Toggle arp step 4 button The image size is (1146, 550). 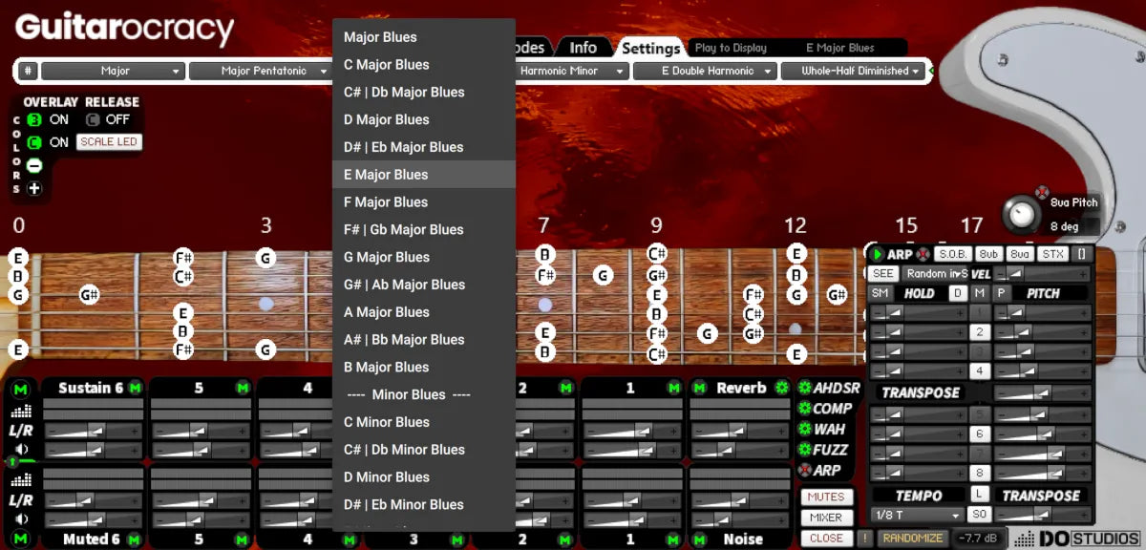point(979,370)
